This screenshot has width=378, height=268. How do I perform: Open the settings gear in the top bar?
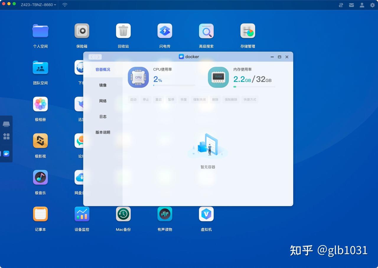click(372, 5)
